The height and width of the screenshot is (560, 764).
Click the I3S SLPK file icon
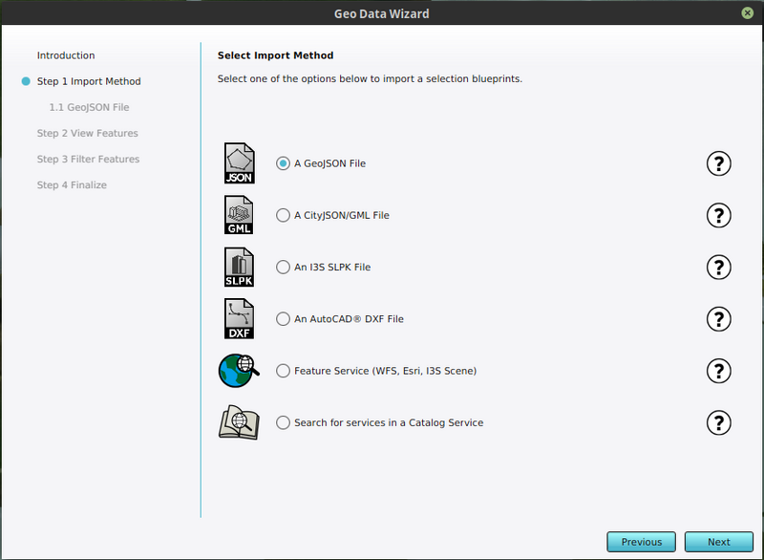tap(239, 267)
